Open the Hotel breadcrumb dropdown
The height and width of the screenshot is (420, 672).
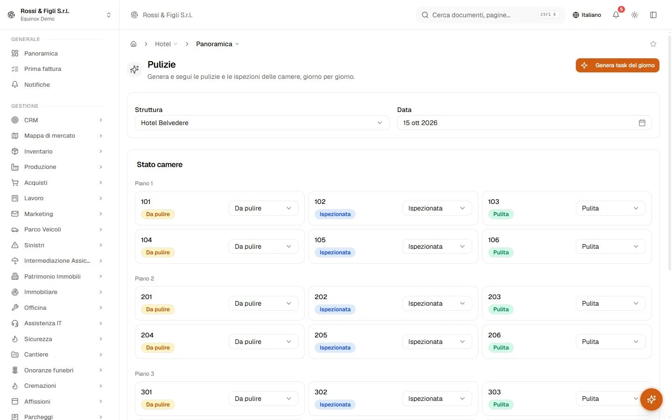pyautogui.click(x=166, y=44)
